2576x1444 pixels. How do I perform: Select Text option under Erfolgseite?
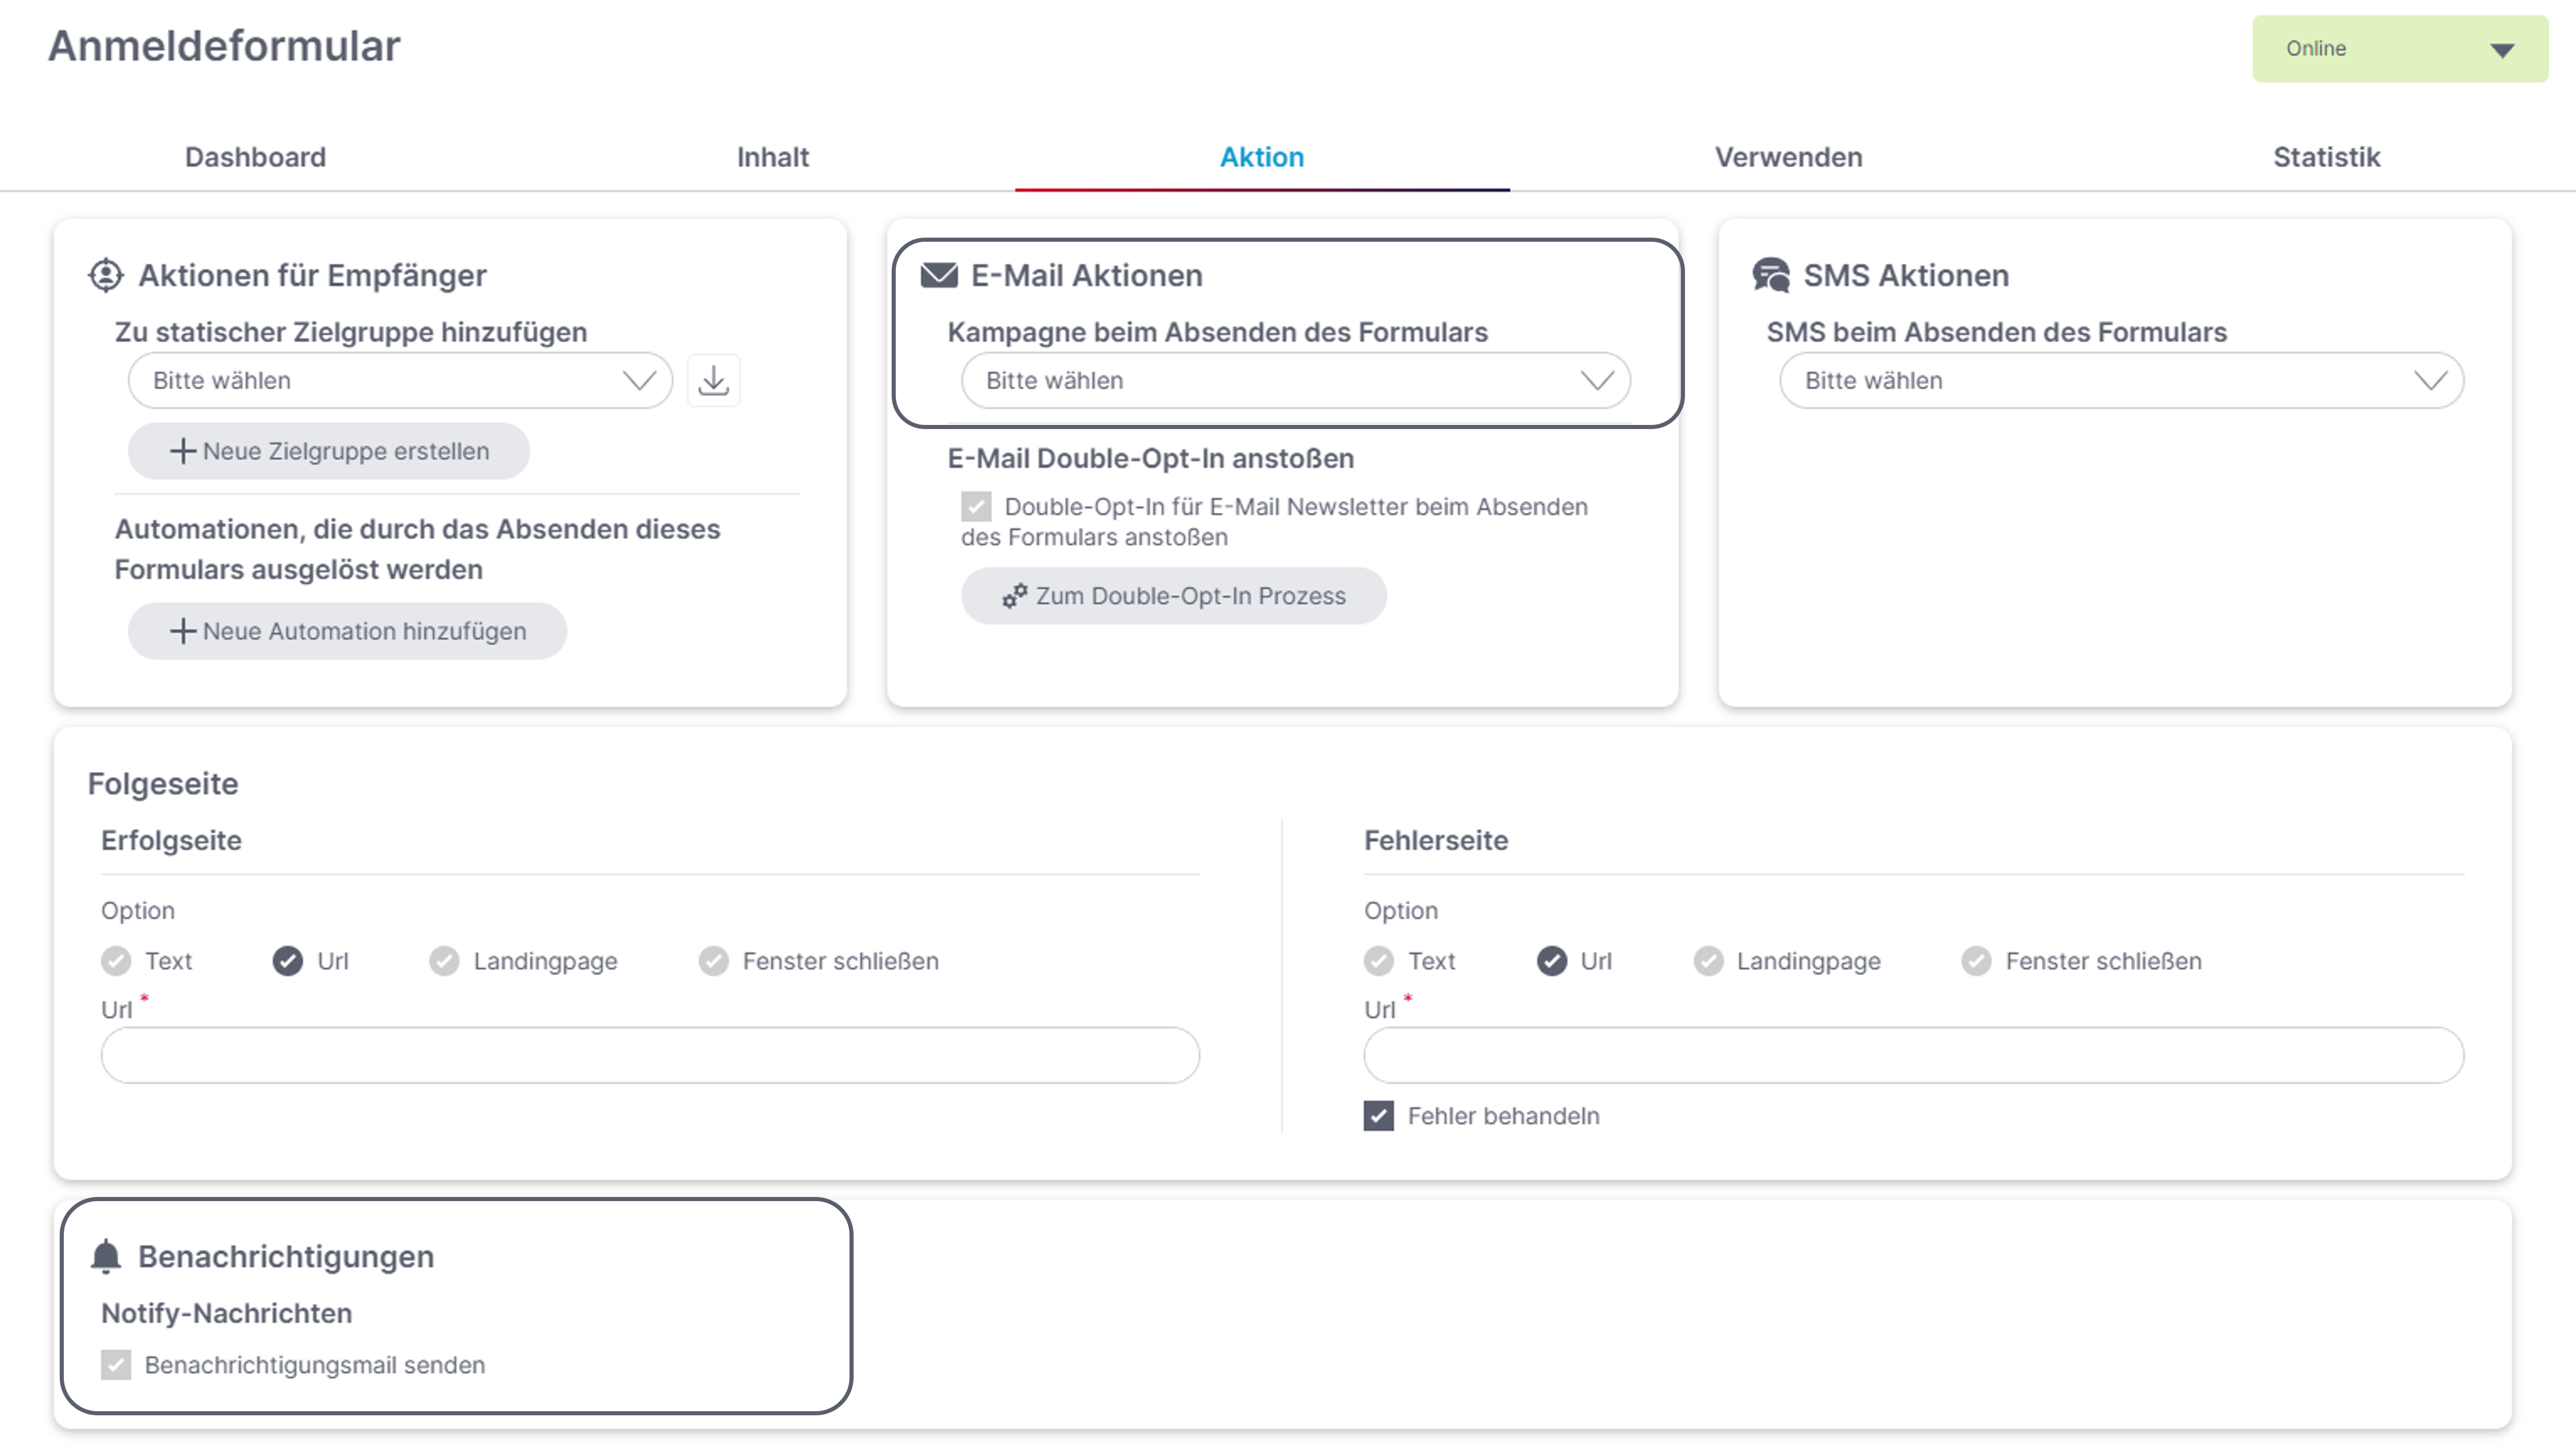click(116, 961)
